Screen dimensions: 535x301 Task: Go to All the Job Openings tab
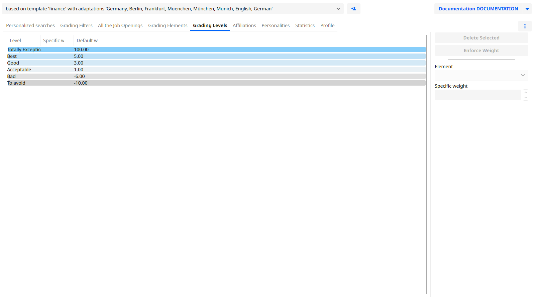(120, 25)
